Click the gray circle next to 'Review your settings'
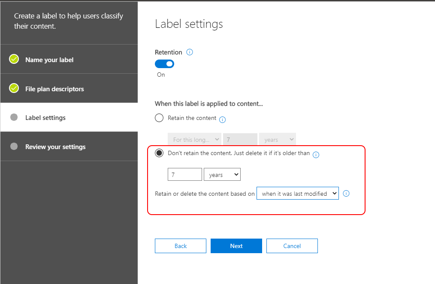The width and height of the screenshot is (435, 284). [x=14, y=146]
